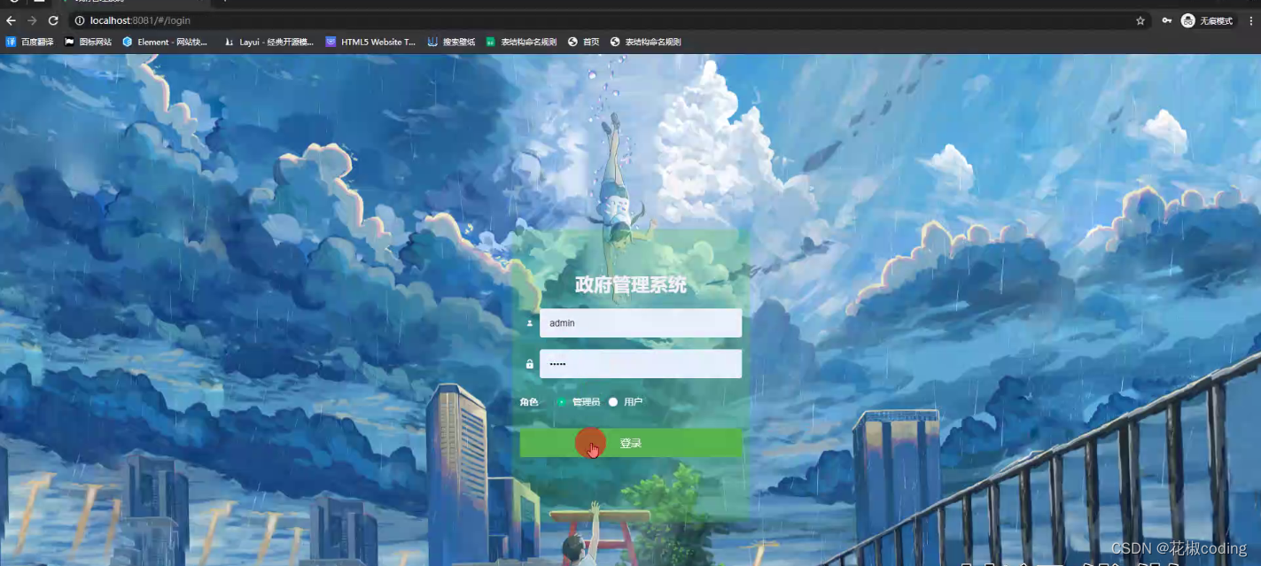Open the Chrome three-dot menu
Image resolution: width=1261 pixels, height=566 pixels.
[x=1250, y=19]
